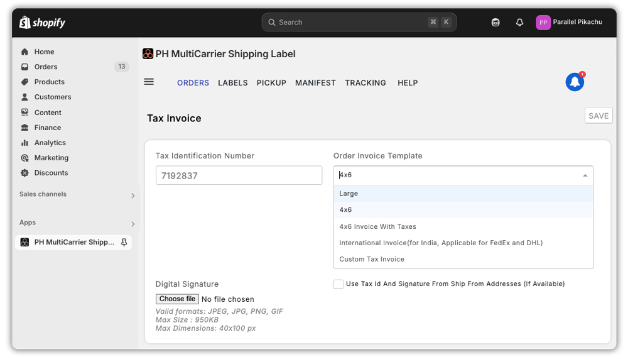Screen dimensions: 628x359
Task: Click the Shopify logo
Action: 42,23
